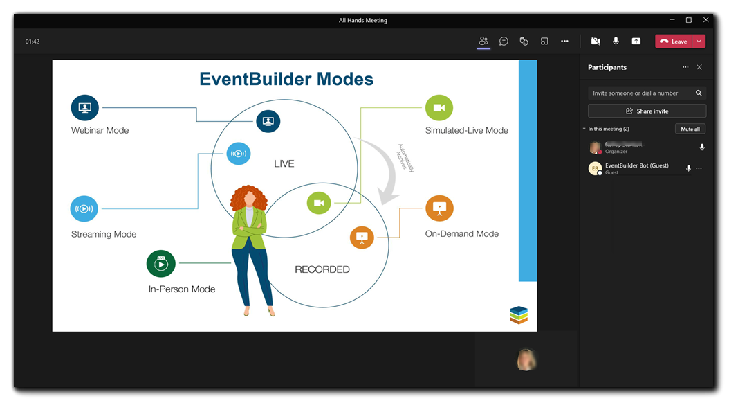Screen dimensions: 738x412
Task: Click the 'LIVE' label in the diagram
Action: [x=284, y=163]
